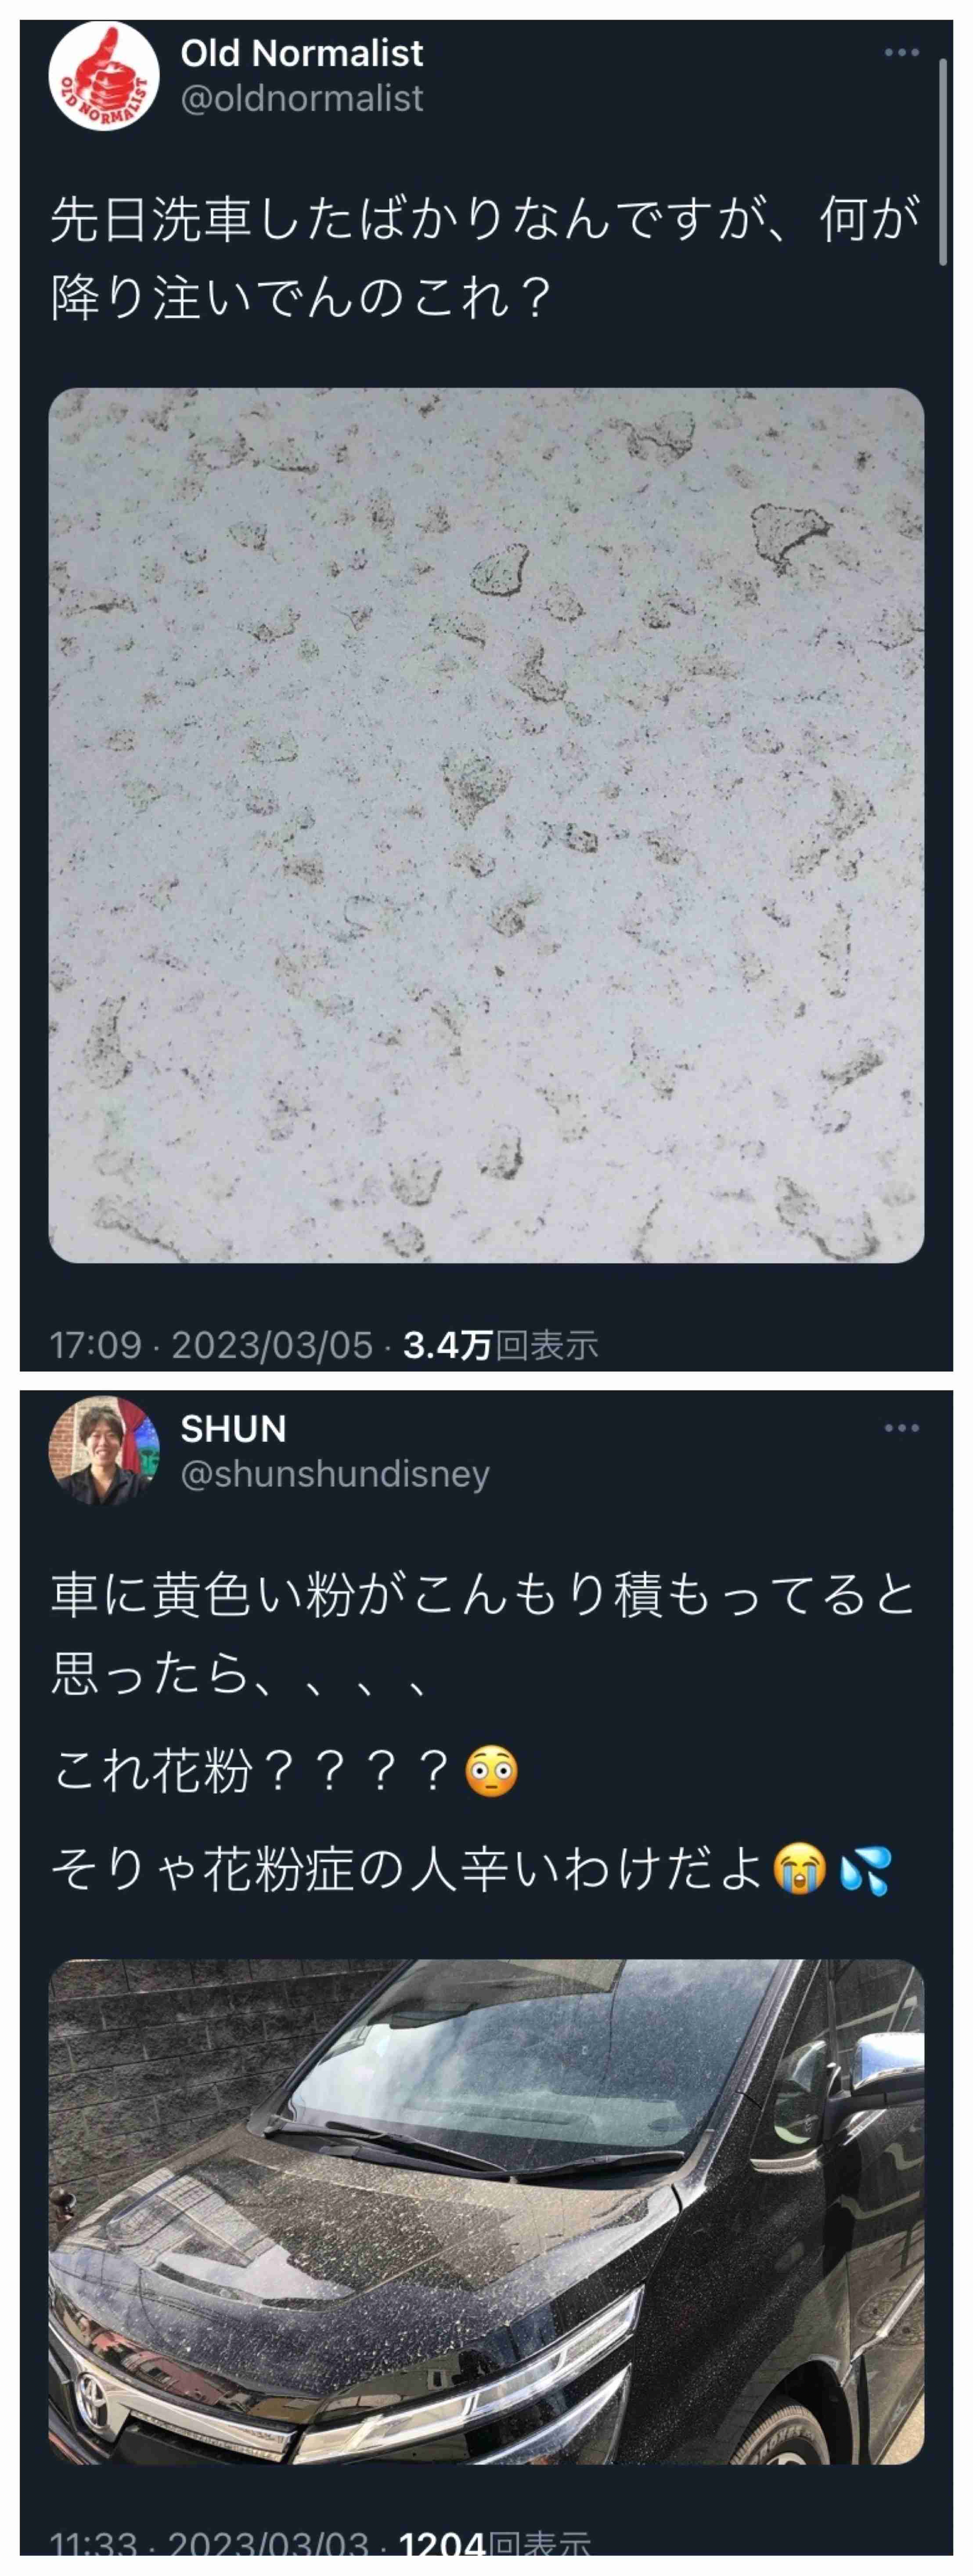Click the SHUN display name
973x2576 pixels.
(233, 1429)
